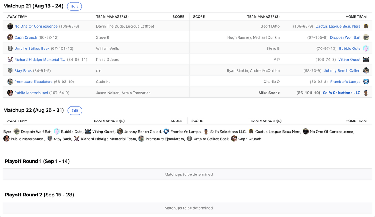Click the Richard Hidalgo Memorial crossbones icon in Matchup 21
This screenshot has width=375, height=217.
click(10, 60)
